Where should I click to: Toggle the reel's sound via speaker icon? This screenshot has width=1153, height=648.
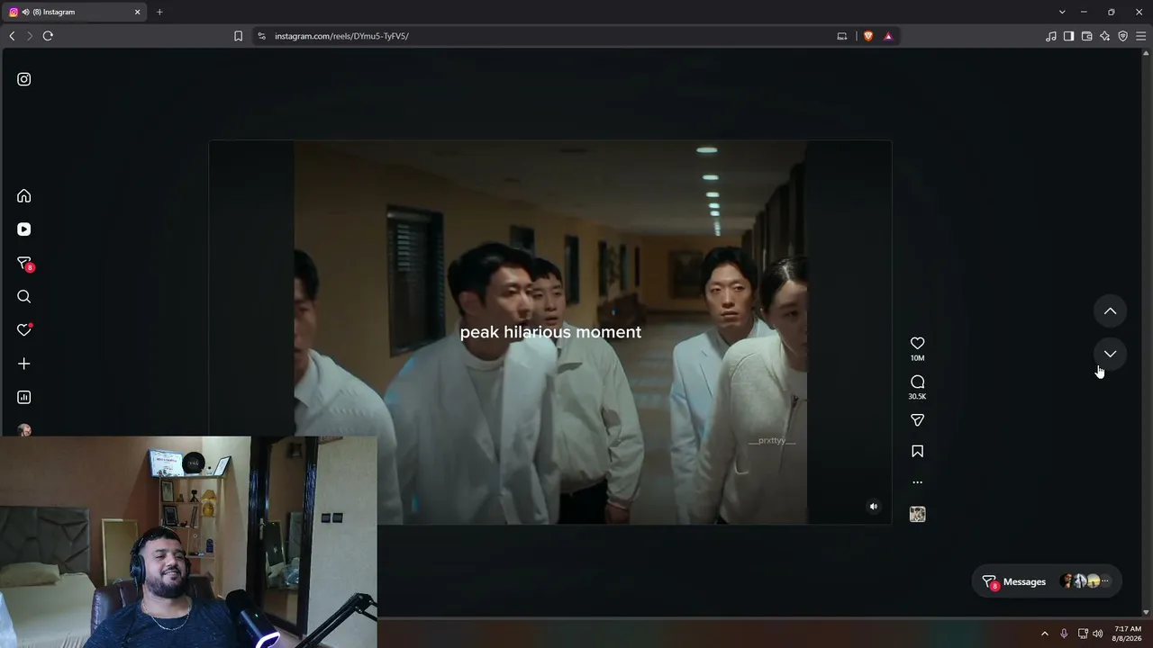point(873,507)
